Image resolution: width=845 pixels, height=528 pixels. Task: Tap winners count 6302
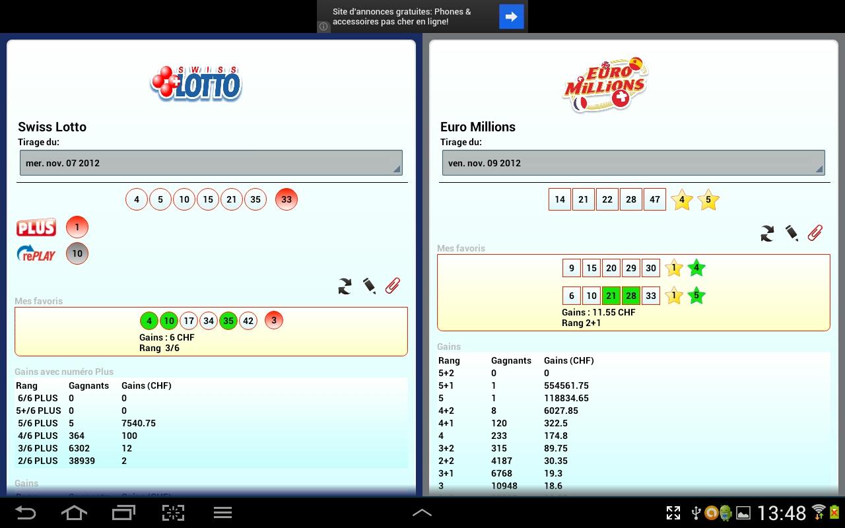pos(79,448)
